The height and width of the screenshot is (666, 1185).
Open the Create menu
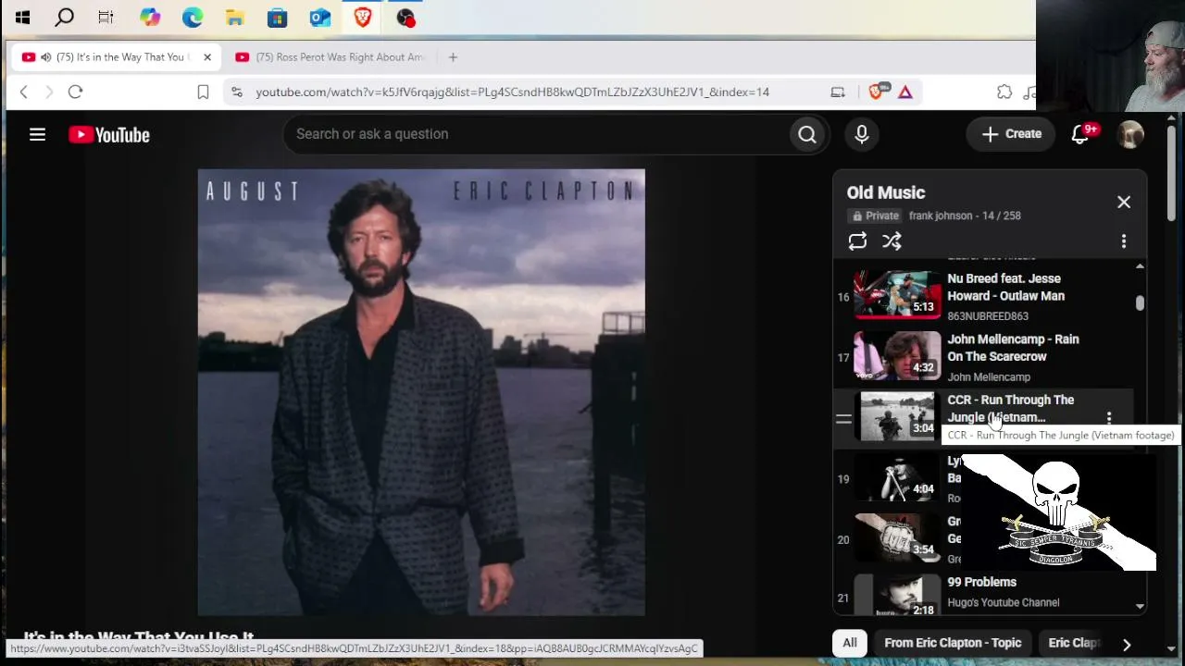(x=1011, y=134)
